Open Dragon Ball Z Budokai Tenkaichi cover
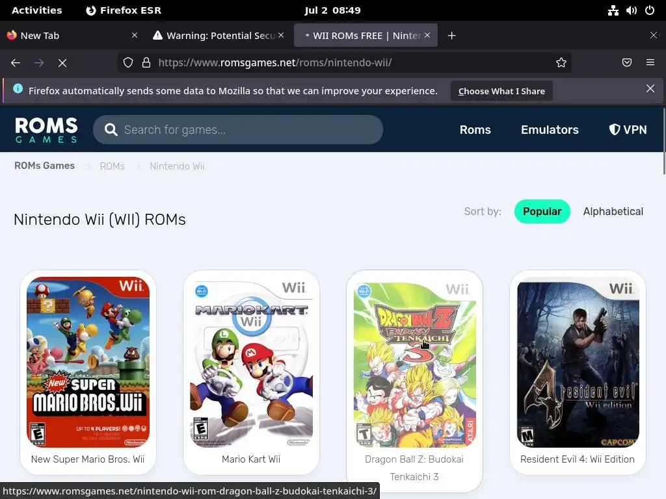The height and width of the screenshot is (499, 666). (414, 362)
